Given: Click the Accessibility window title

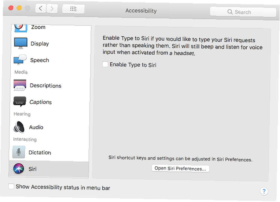Looking at the screenshot, I should (141, 11).
